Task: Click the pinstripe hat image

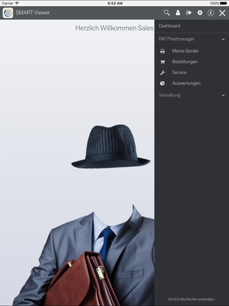Action: pyautogui.click(x=111, y=147)
